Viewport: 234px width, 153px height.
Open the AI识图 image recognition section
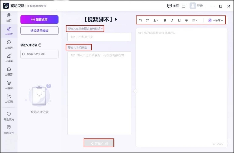click(x=9, y=99)
